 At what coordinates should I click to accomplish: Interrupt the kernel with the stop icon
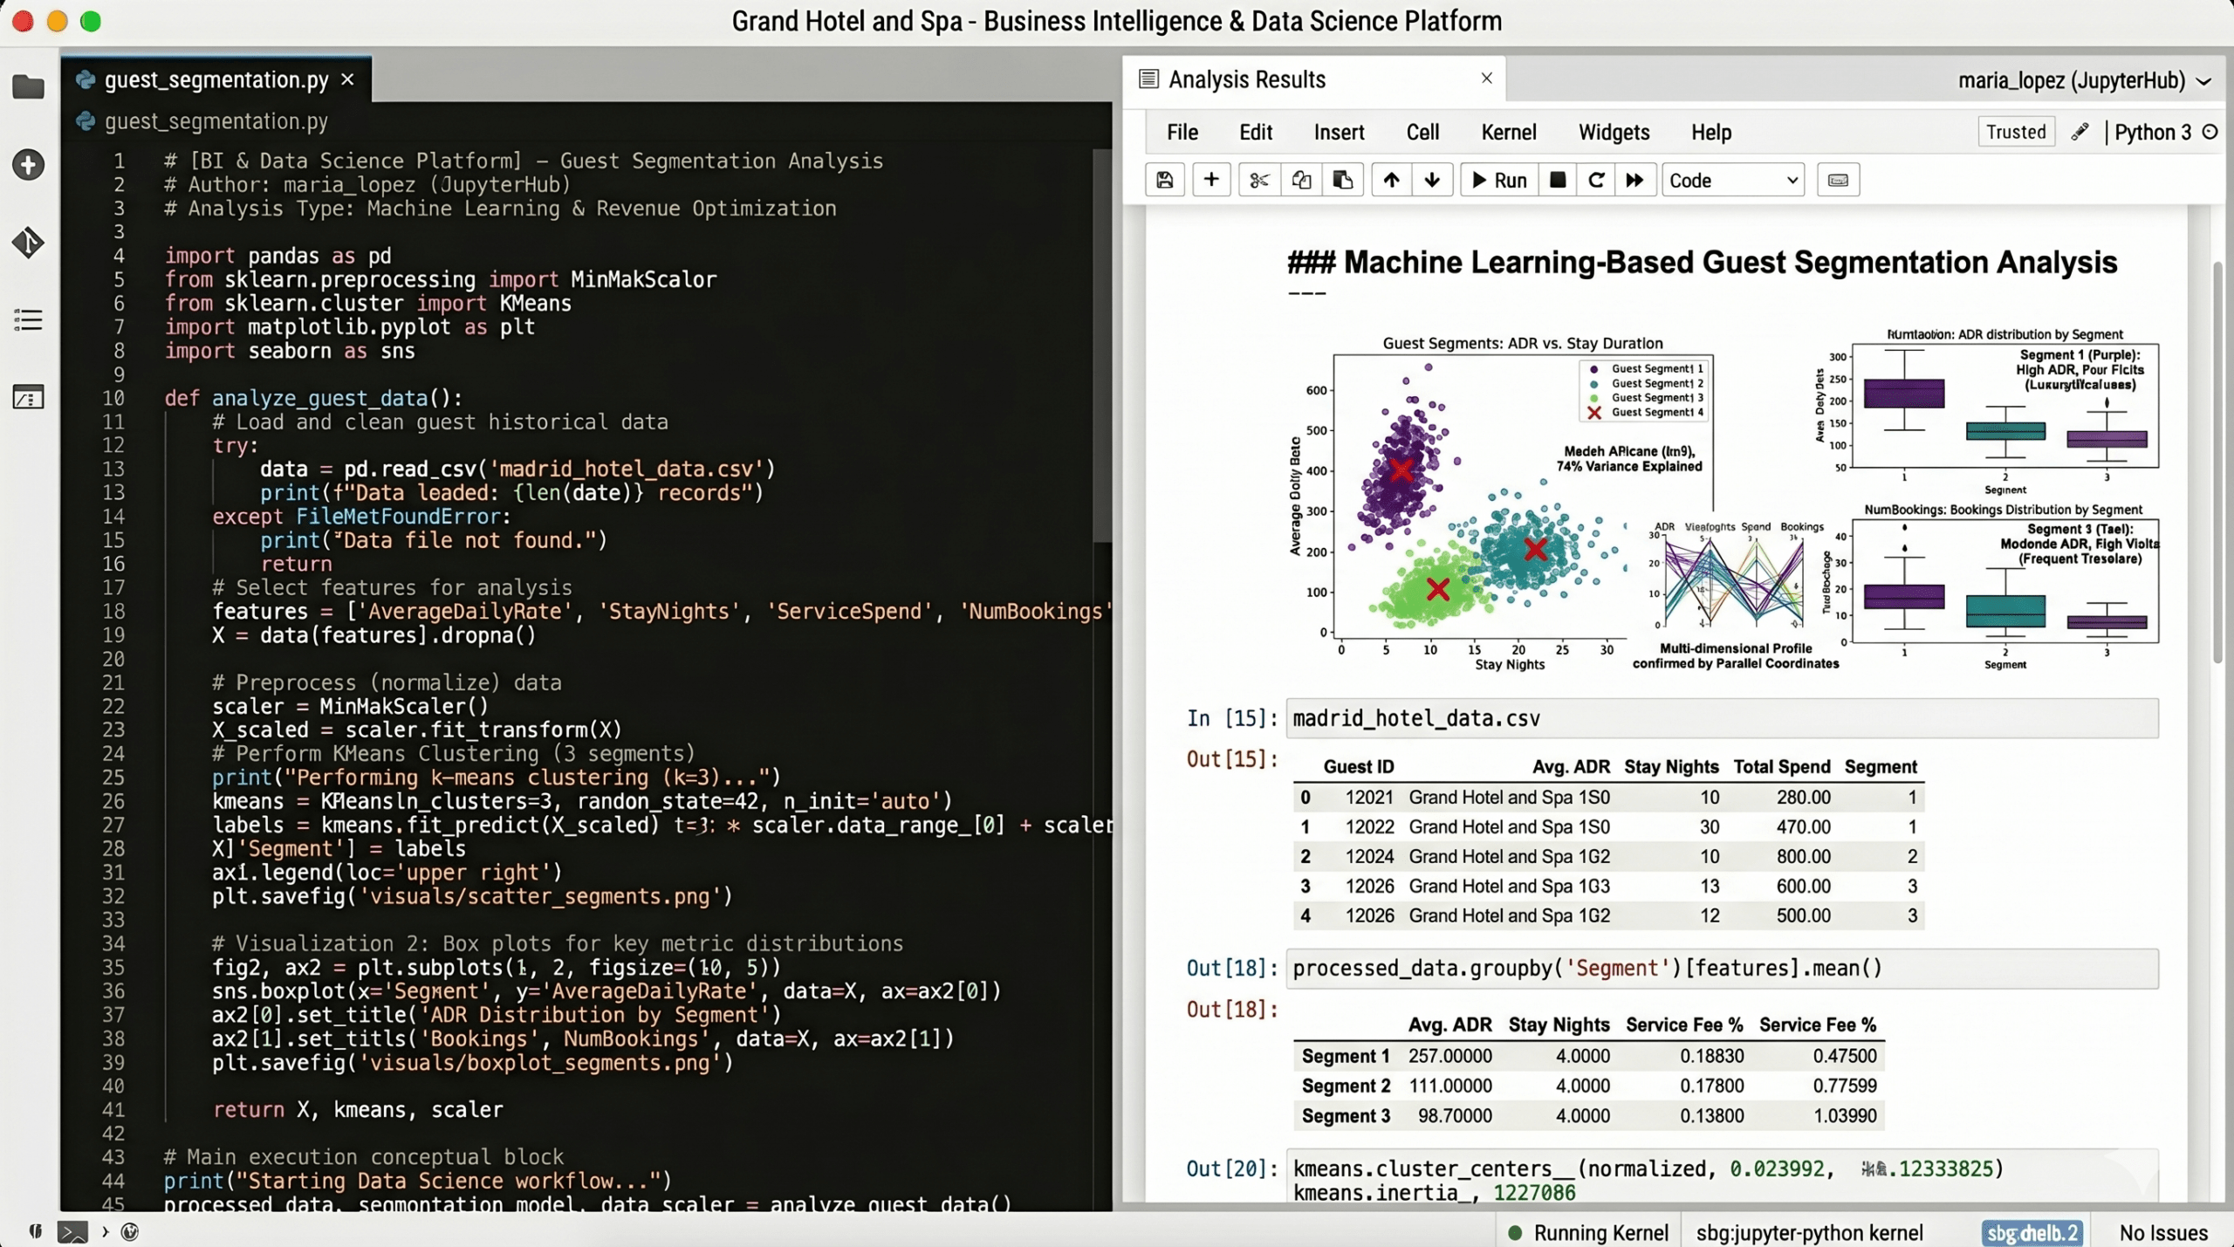(x=1558, y=181)
